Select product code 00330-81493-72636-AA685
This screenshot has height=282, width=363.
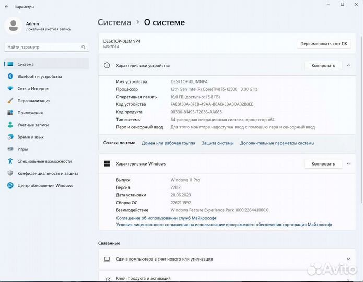click(x=196, y=112)
